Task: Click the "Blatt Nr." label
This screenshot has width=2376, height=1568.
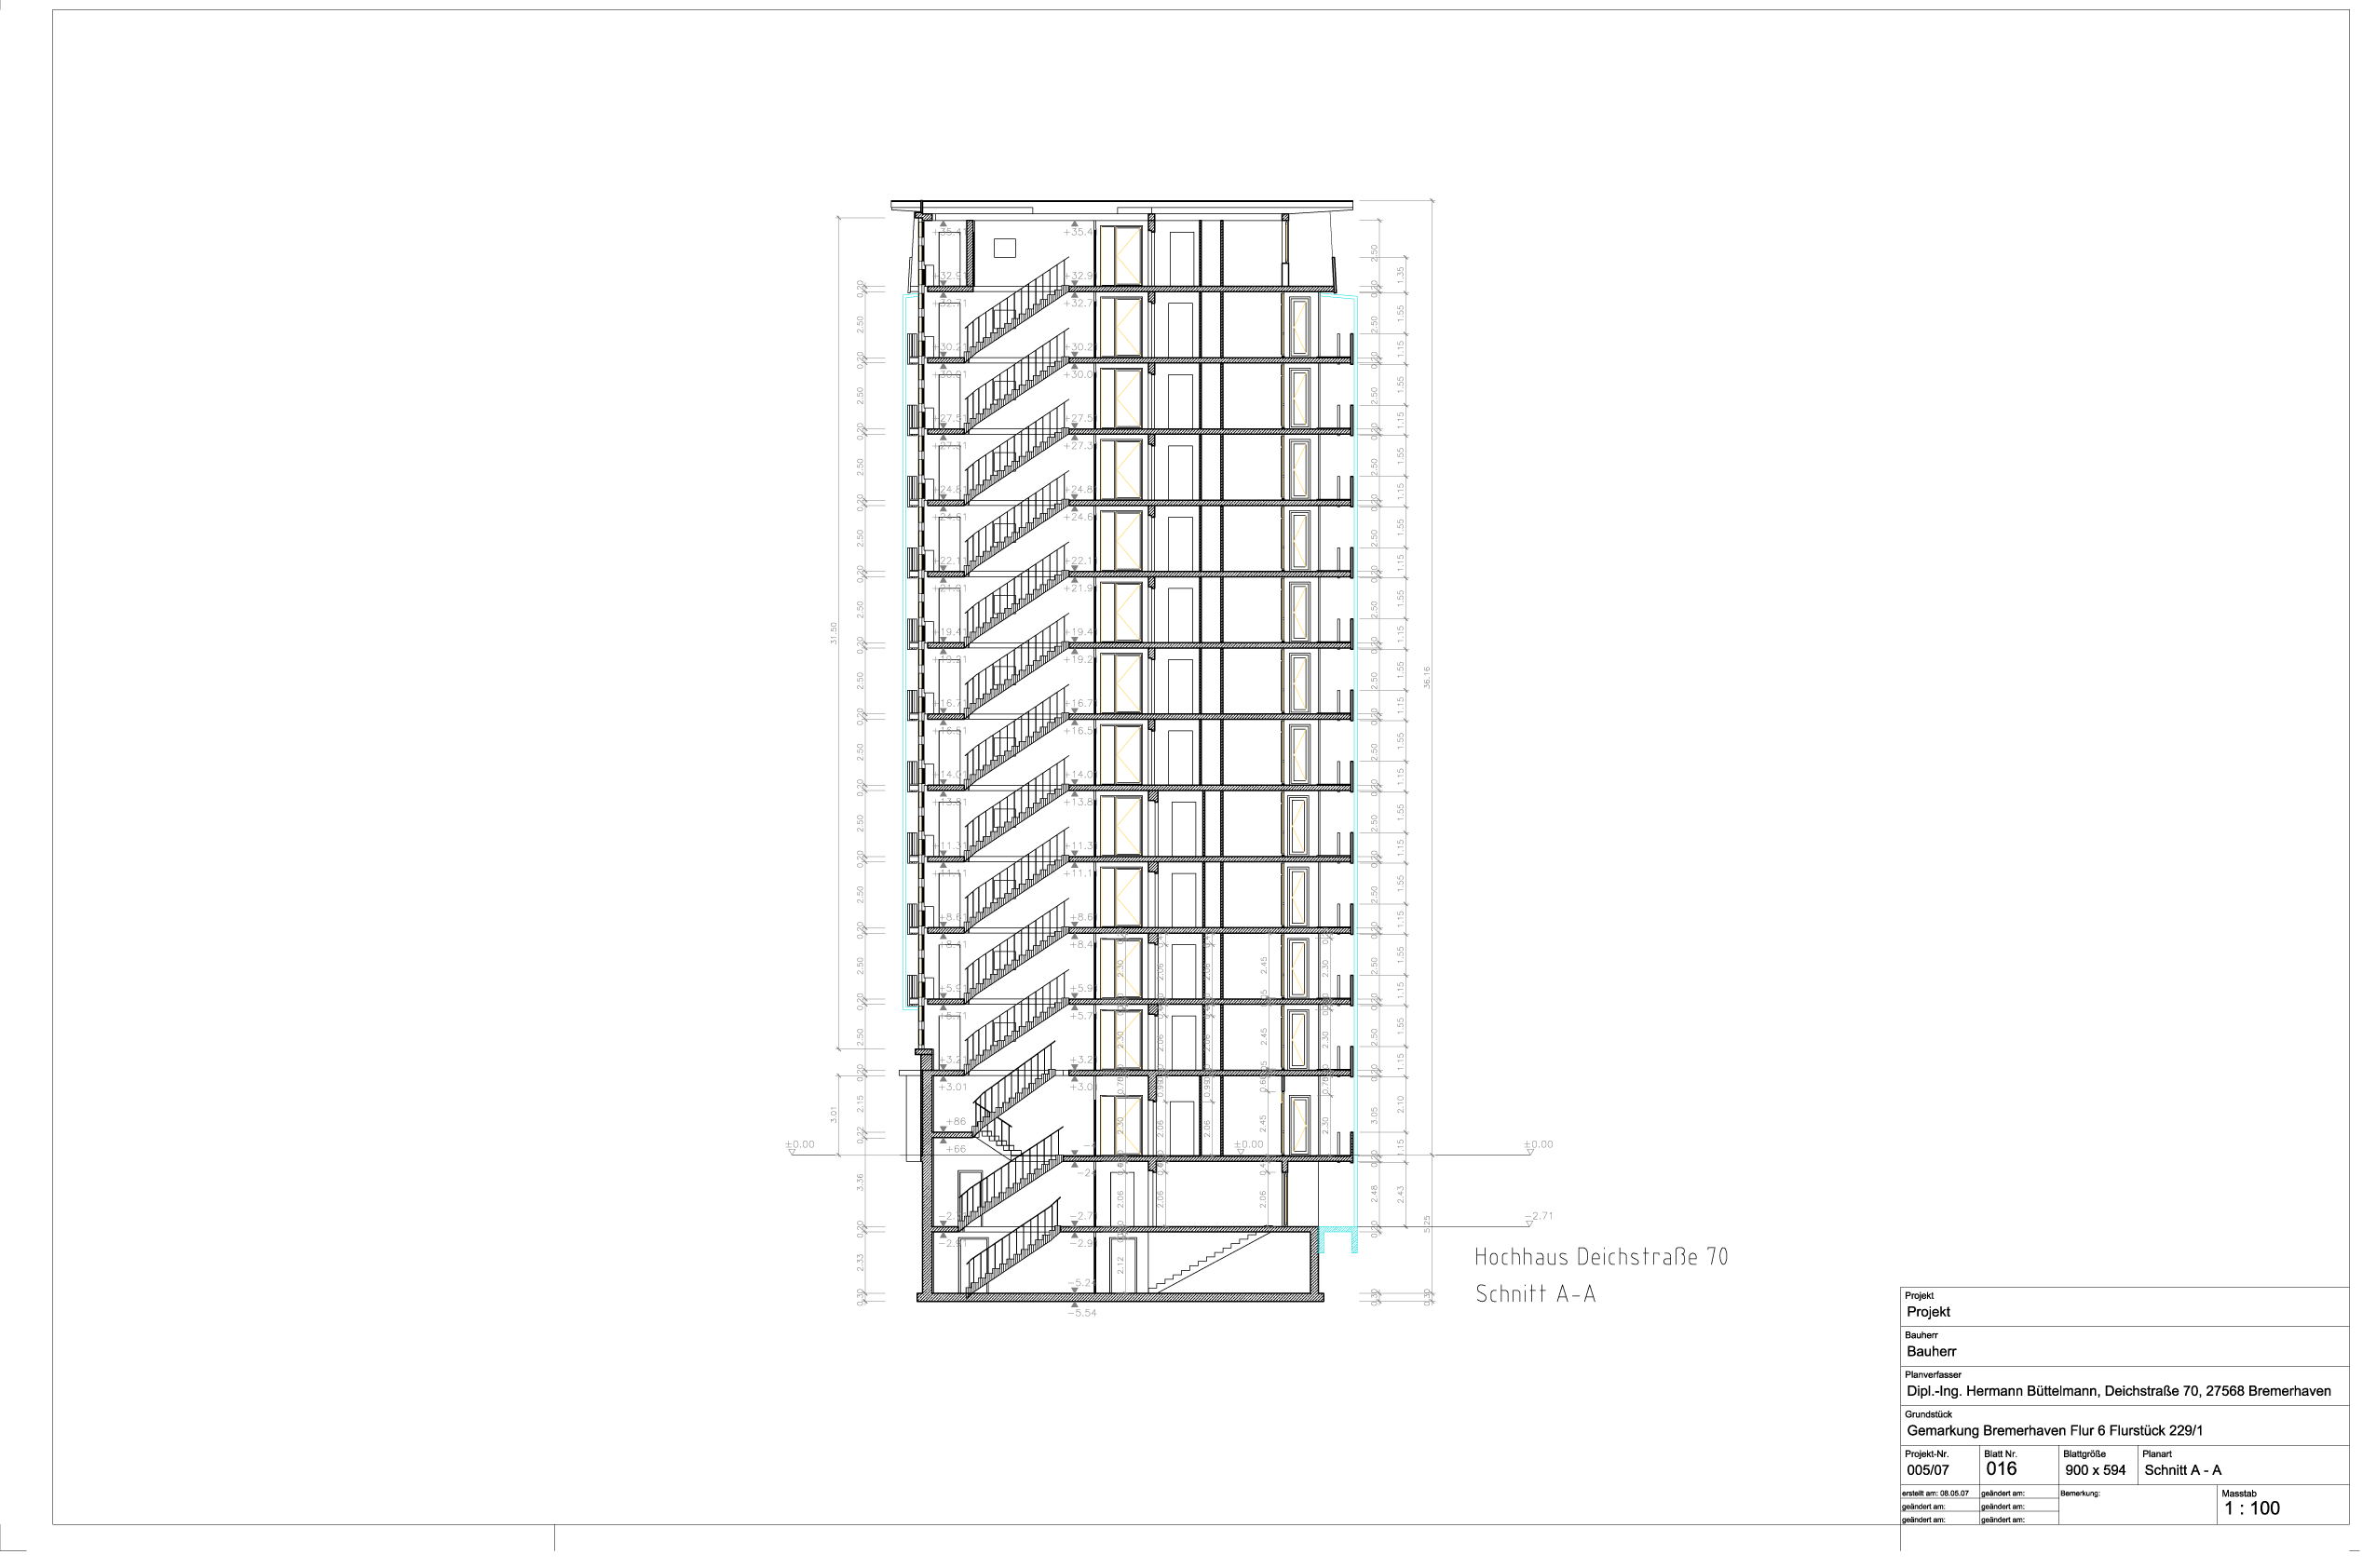Action: [2000, 1454]
